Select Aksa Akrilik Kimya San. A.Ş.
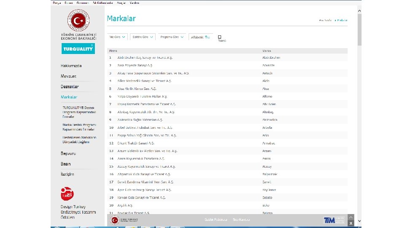This screenshot has width=405, height=228. click(x=137, y=89)
